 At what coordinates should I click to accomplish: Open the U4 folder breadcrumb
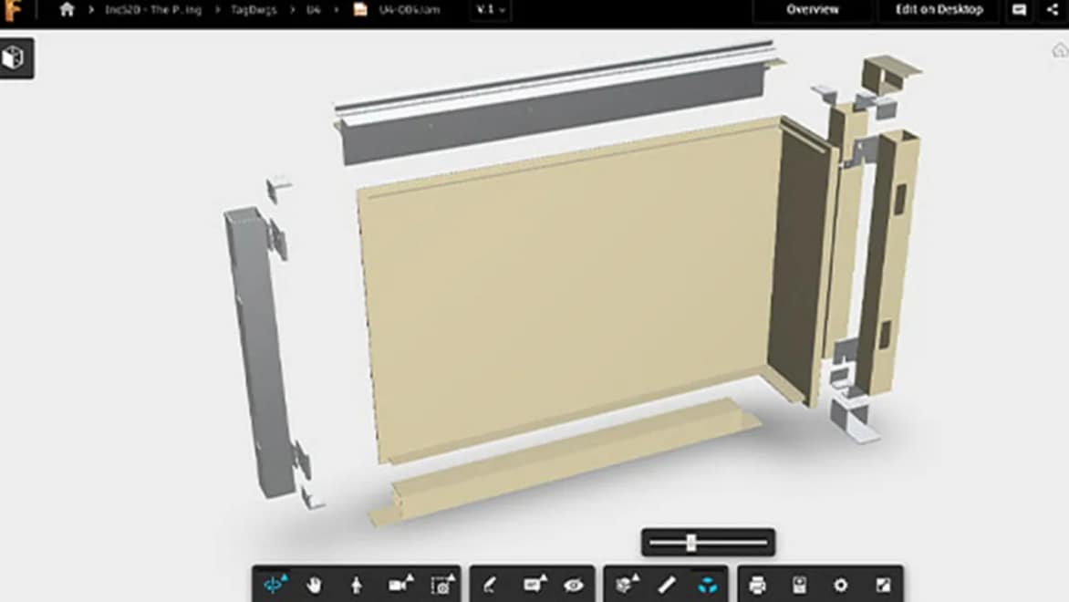(x=314, y=10)
